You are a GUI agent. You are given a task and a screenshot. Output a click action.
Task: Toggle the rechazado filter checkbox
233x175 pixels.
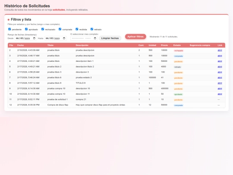click(43, 29)
